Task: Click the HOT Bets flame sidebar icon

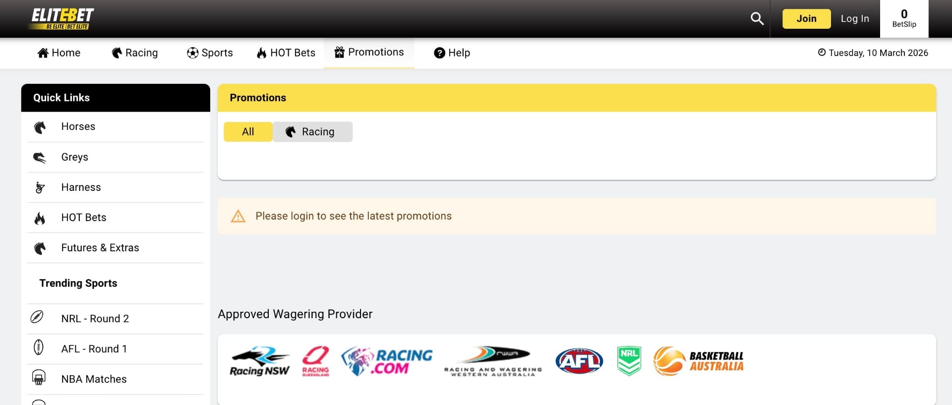Action: pos(40,218)
